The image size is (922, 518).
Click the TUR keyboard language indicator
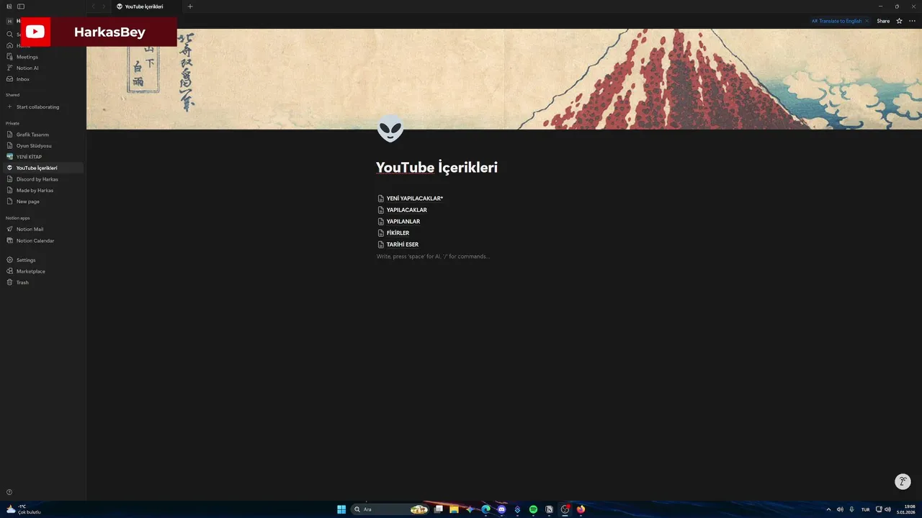(865, 509)
